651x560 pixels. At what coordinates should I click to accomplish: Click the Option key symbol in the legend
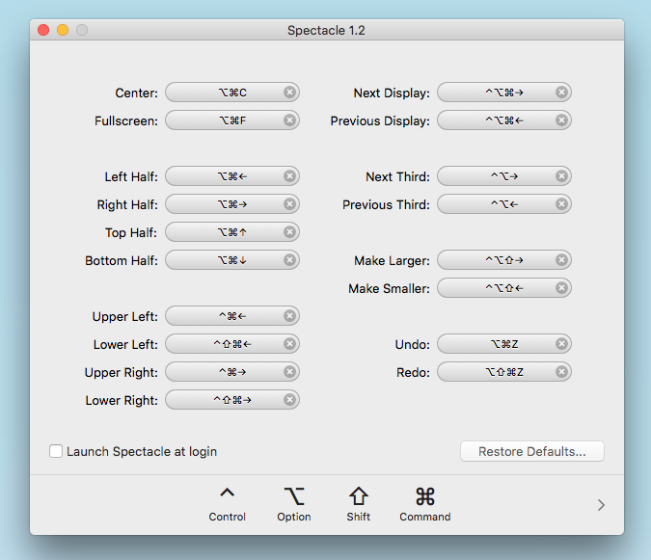click(x=294, y=496)
